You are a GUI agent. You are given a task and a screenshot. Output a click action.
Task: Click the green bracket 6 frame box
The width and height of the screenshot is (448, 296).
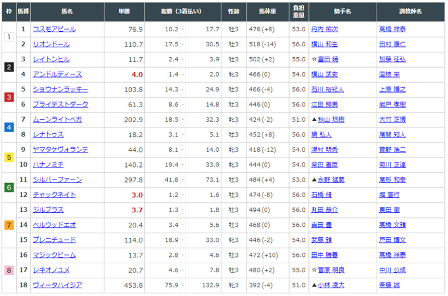[x=9, y=187]
